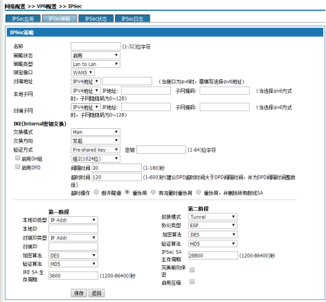This screenshot has width=326, height=302.
Task: Click the 间隔时间 field showing 30
Action: tap(117, 168)
